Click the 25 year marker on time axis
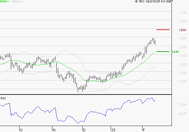This screenshot has height=132, width=189. [113, 130]
